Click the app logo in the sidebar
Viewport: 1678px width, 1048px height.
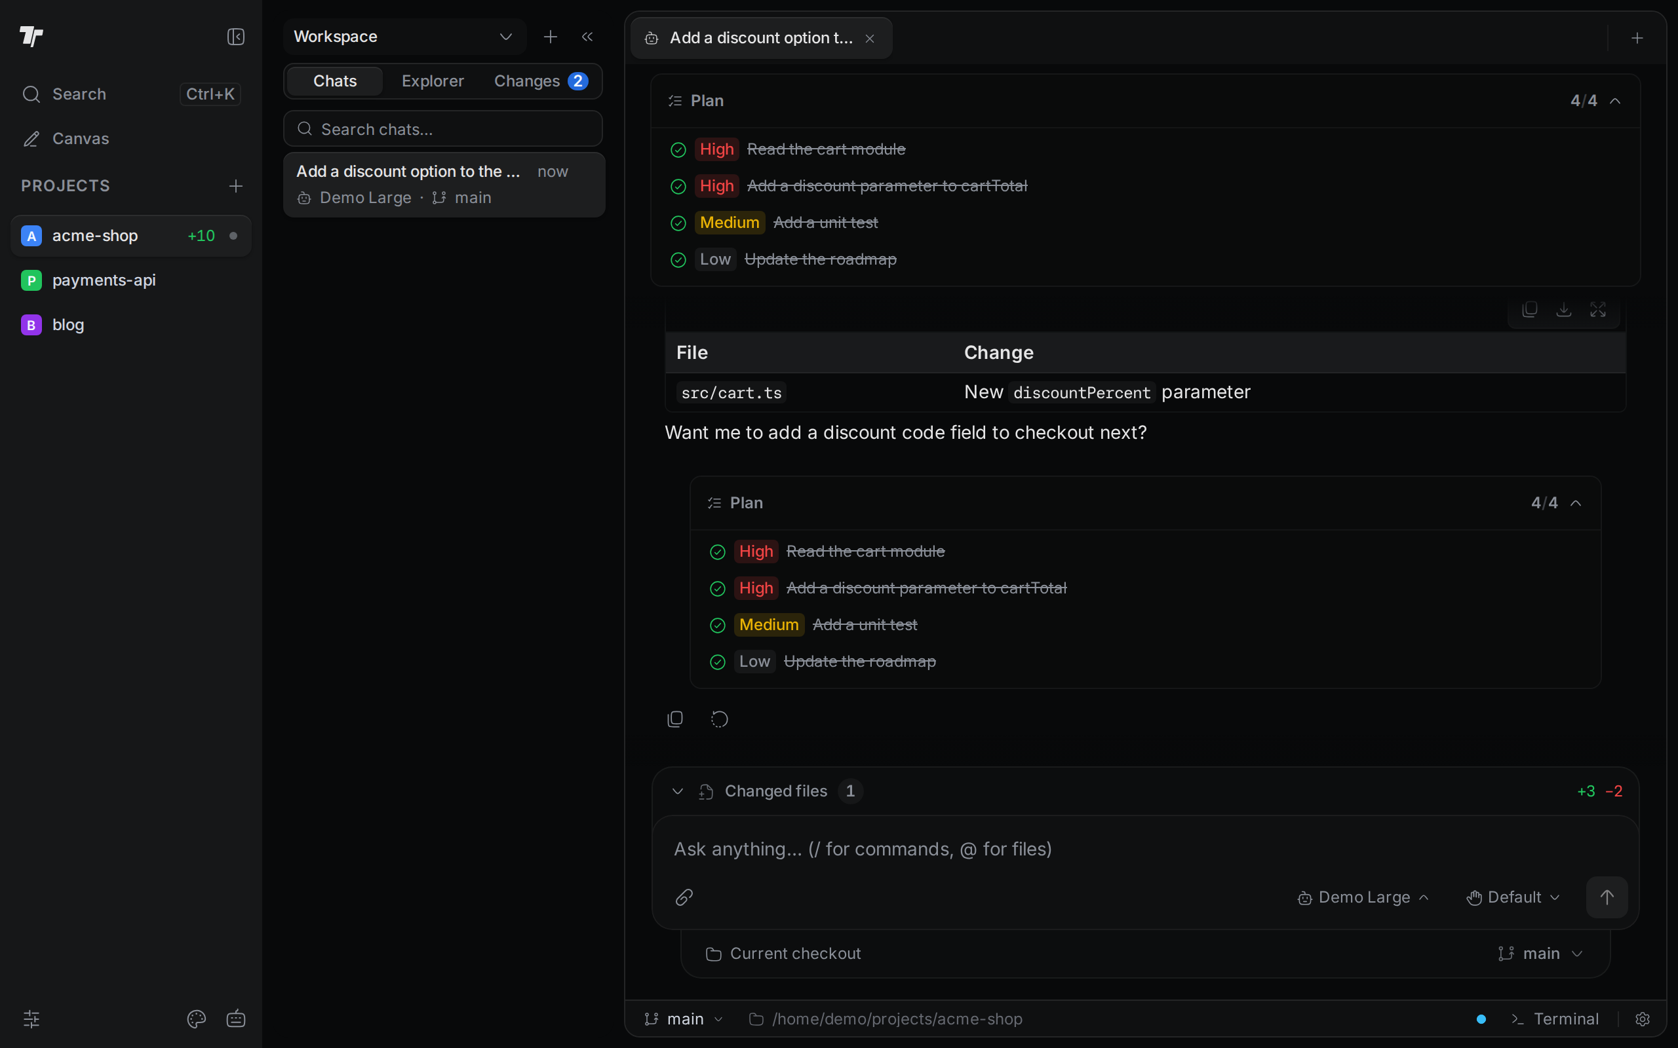pos(31,36)
